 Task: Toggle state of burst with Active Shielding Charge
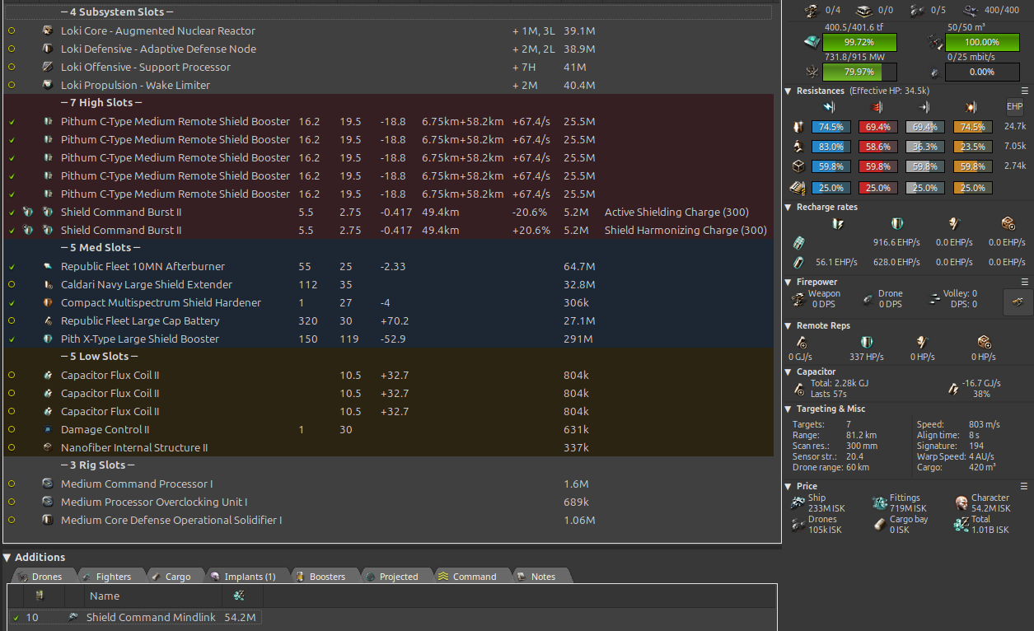point(12,213)
